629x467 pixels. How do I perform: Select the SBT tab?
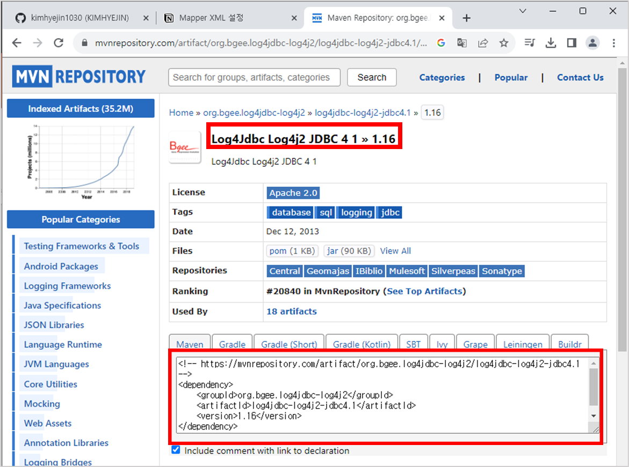pos(413,343)
